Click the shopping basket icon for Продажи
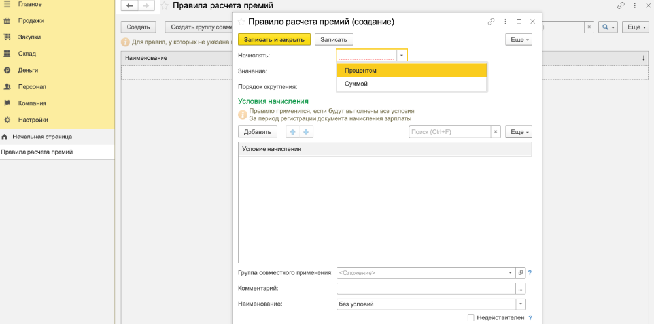The width and height of the screenshot is (654, 324). pos(7,20)
